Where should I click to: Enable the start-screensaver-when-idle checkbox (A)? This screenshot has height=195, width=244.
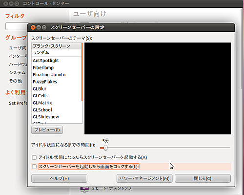pyautogui.click(x=34, y=157)
